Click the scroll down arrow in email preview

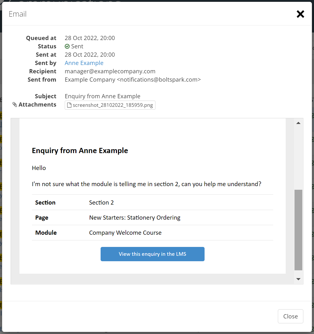[x=298, y=279]
